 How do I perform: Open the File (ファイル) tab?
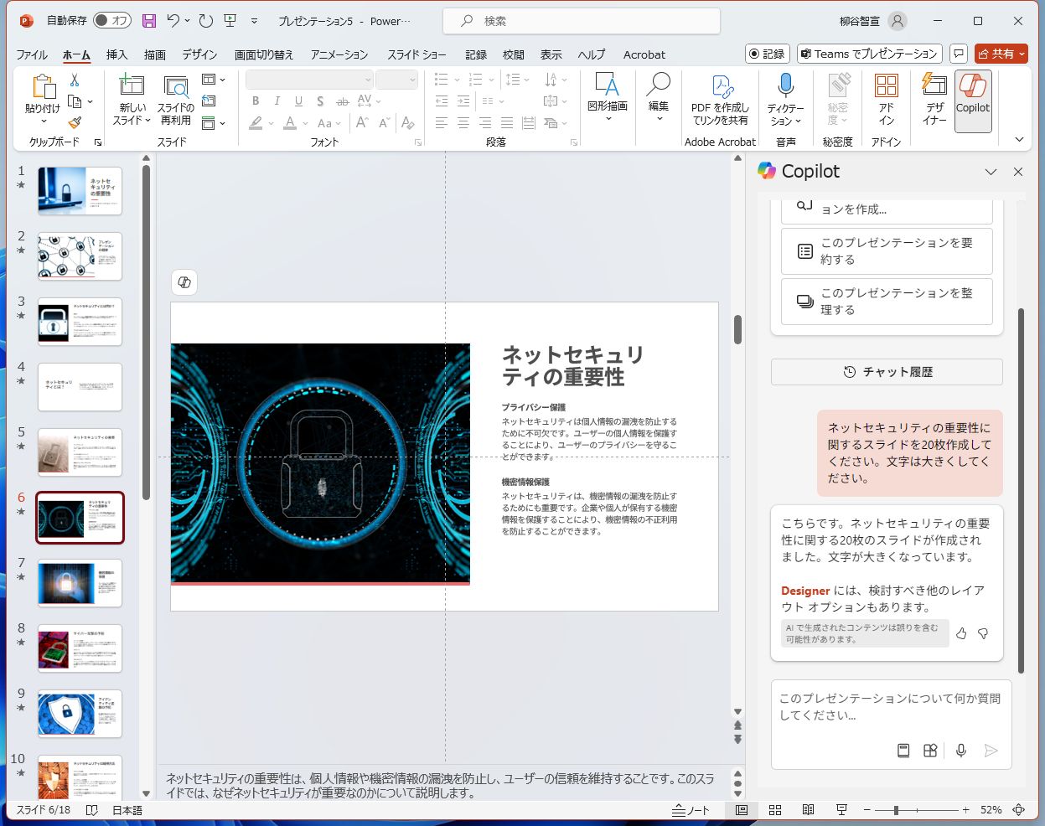pos(32,54)
